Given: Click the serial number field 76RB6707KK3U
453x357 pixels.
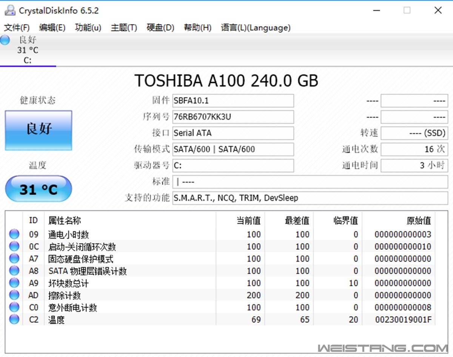Looking at the screenshot, I should point(233,117).
